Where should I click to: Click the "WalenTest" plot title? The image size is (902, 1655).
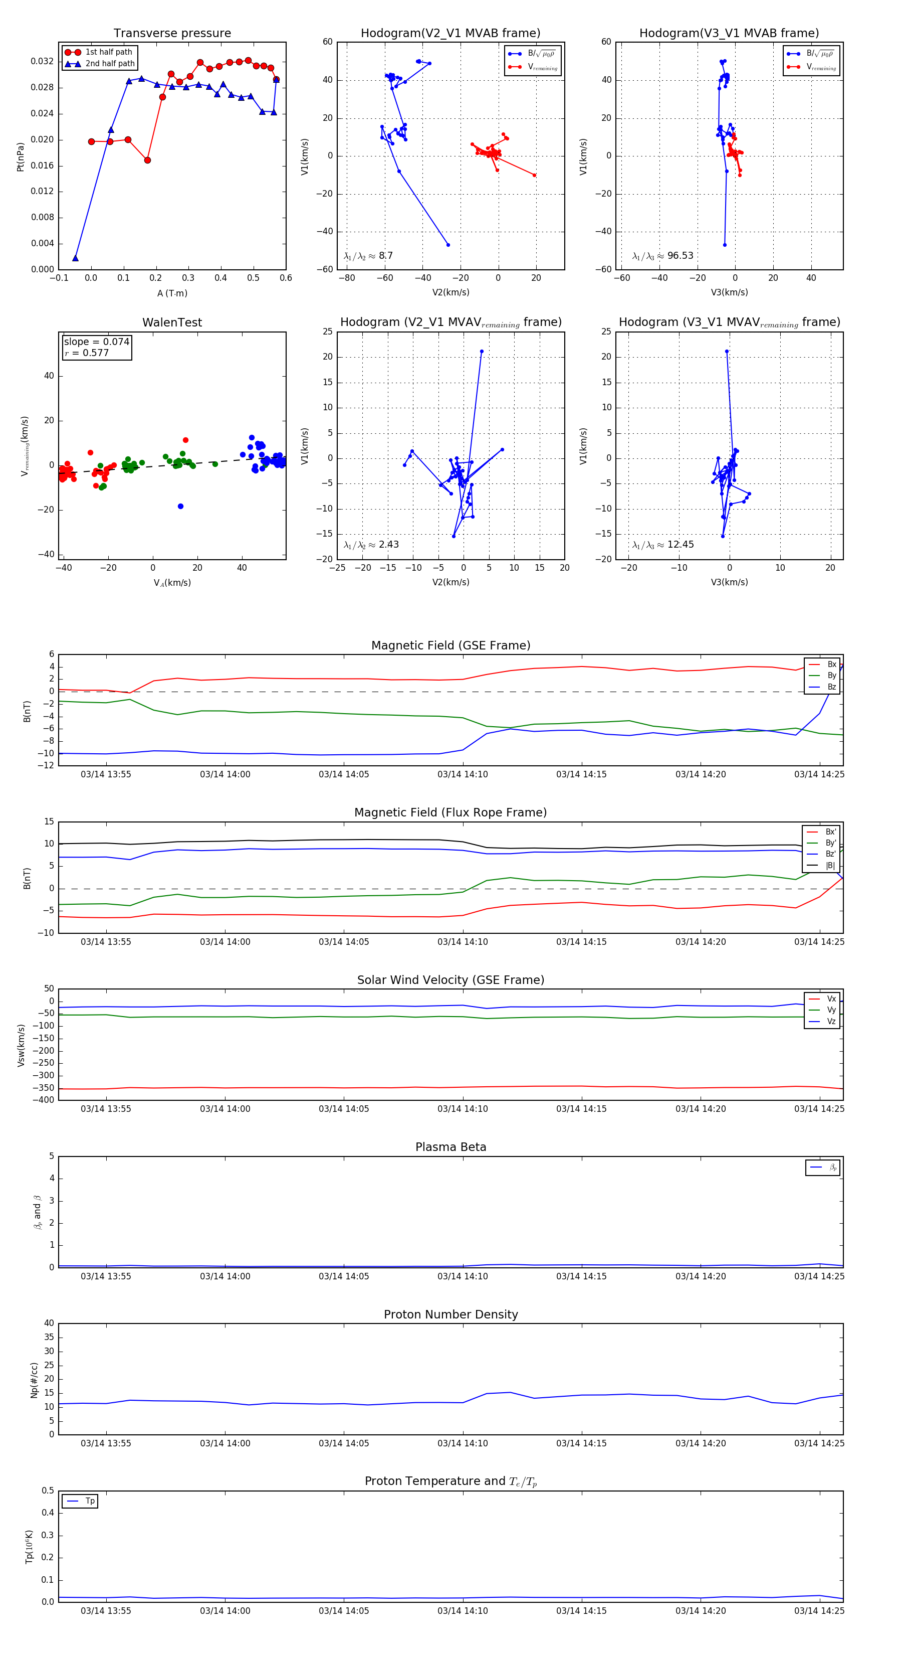[x=172, y=322]
